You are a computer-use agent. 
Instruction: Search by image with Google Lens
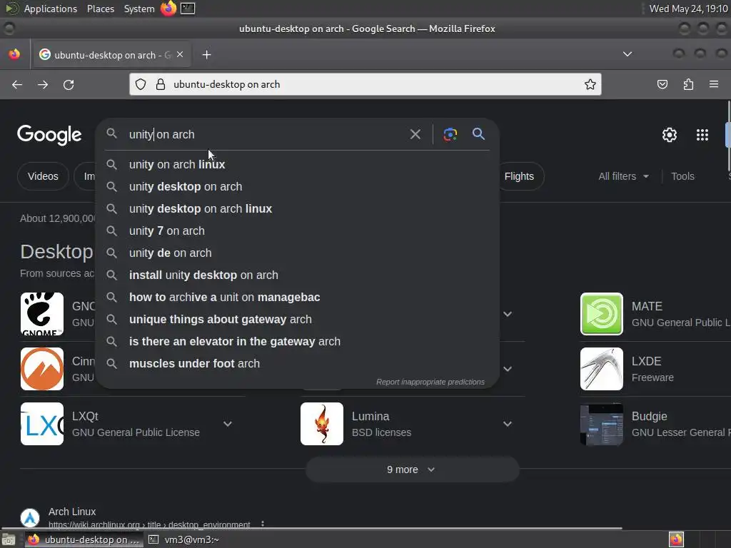click(450, 135)
